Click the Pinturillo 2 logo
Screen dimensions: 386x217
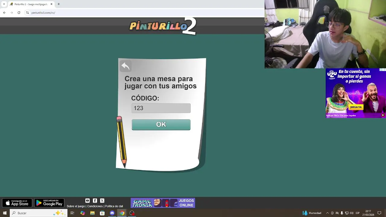click(x=163, y=26)
